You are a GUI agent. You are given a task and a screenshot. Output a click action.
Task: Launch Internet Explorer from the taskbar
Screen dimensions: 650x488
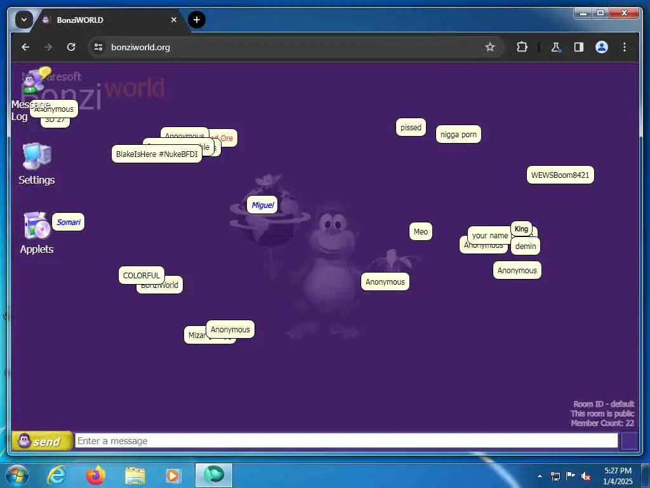[x=56, y=475]
